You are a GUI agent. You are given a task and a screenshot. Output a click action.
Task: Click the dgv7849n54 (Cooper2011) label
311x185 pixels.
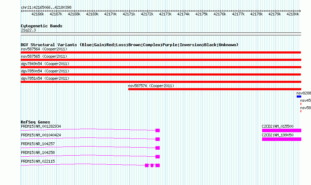pyautogui.click(x=45, y=64)
